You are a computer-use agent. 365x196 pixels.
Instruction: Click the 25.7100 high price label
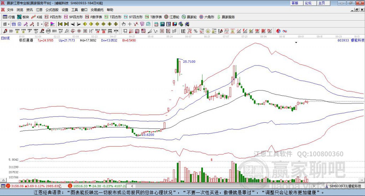click(189, 62)
